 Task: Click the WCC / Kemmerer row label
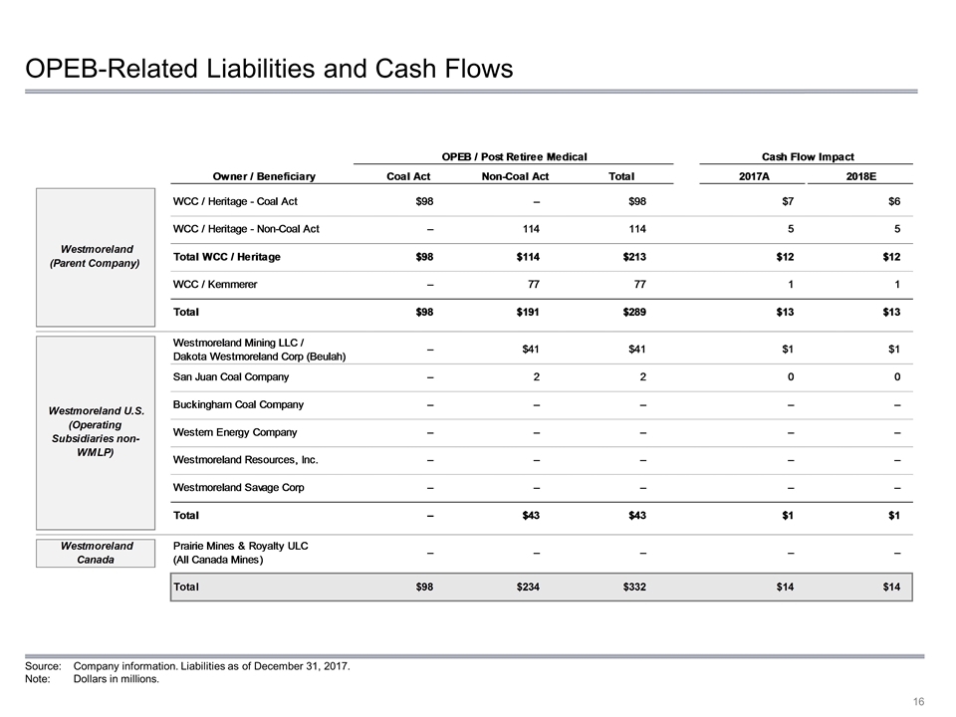[x=215, y=285]
